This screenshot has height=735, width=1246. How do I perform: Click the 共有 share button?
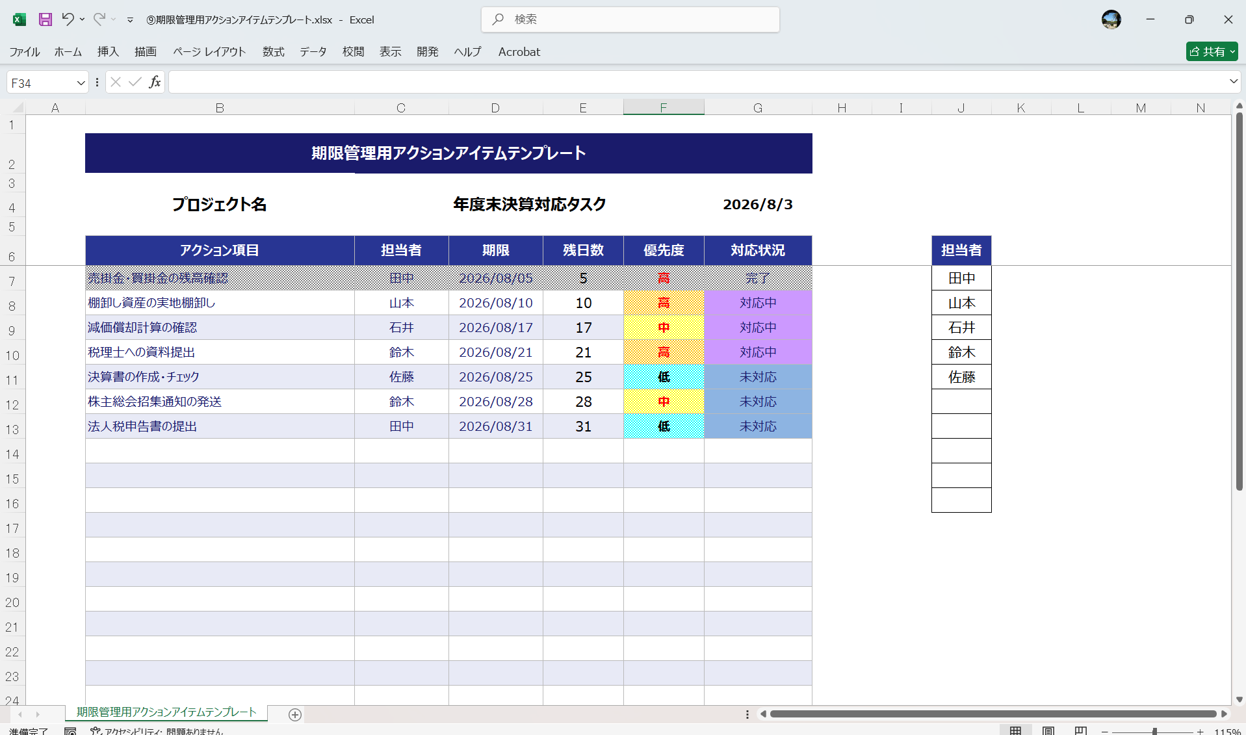click(1212, 51)
